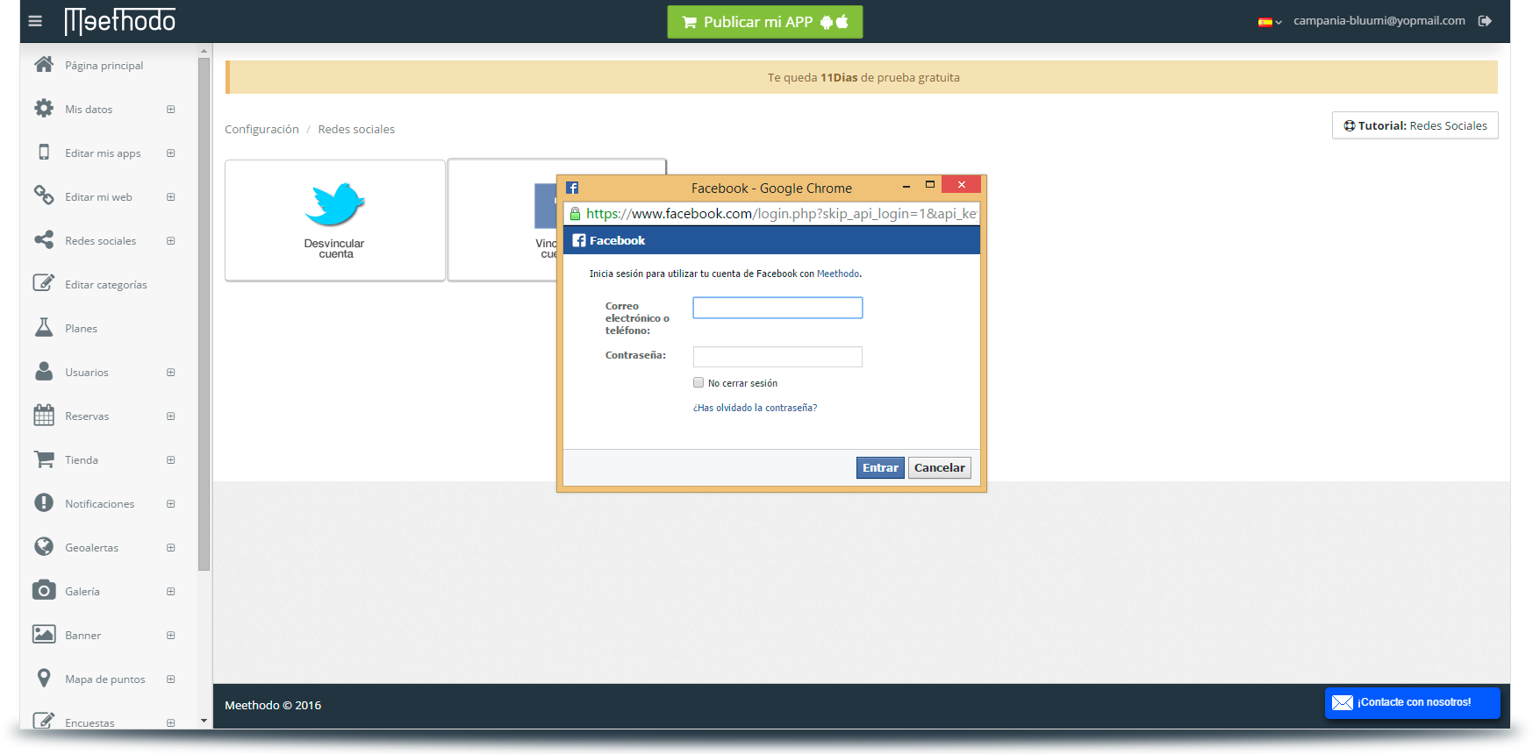Click the globe icon for Geoalertas

(44, 546)
